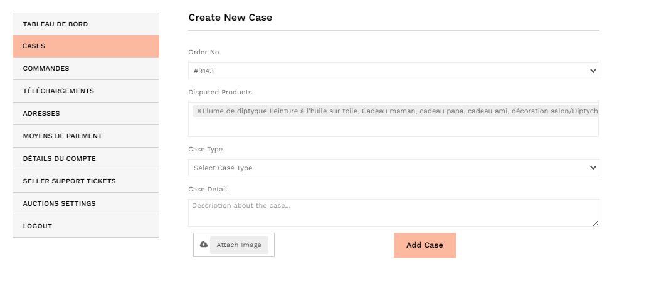Click the Case Detail textarea resize handle

(596, 223)
